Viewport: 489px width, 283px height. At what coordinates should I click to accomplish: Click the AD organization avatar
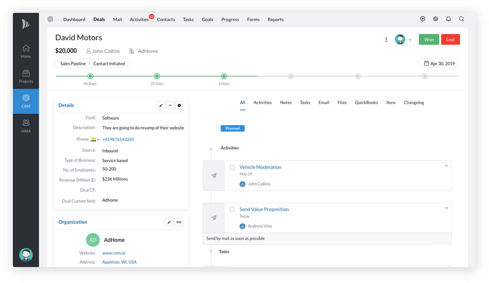93,240
